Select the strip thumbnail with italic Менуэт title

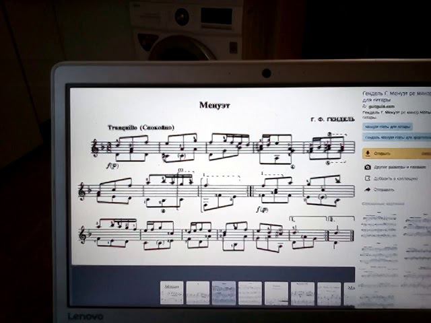pyautogui.click(x=172, y=293)
